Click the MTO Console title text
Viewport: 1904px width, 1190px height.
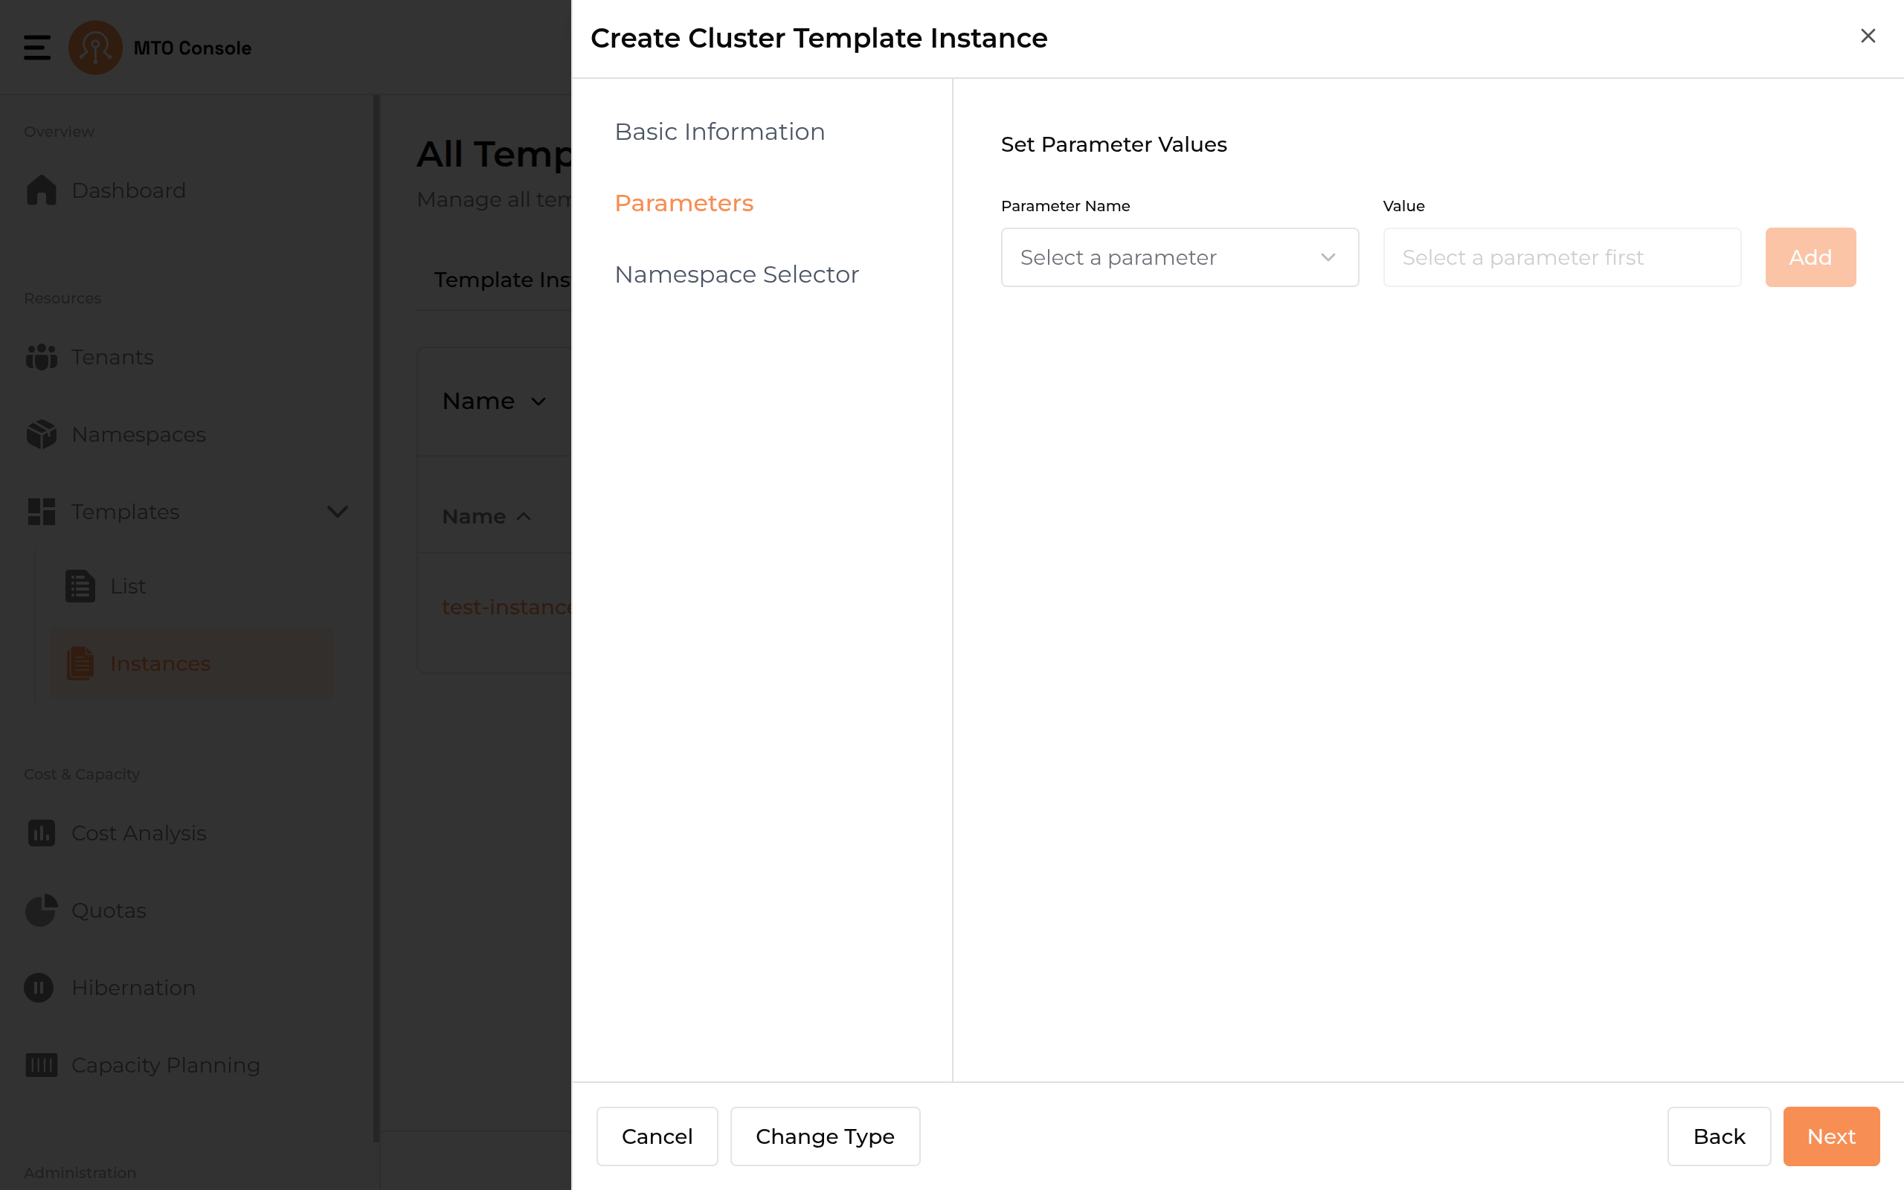click(192, 48)
